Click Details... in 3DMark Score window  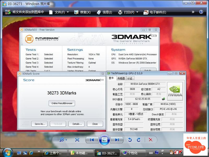[77, 124]
